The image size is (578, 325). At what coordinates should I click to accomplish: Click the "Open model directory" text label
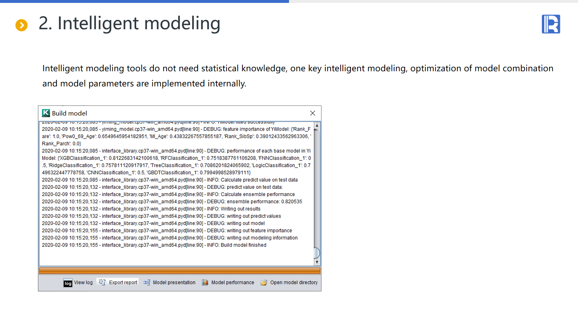coord(294,282)
